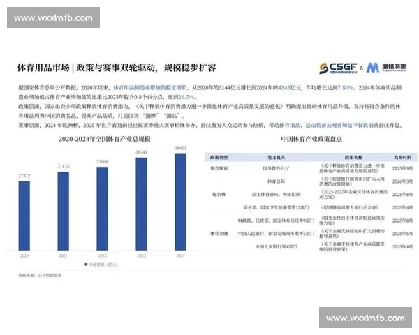This screenshot has width=419, height=335.
Task: Click the 2020 axis label
Action: pyautogui.click(x=24, y=255)
